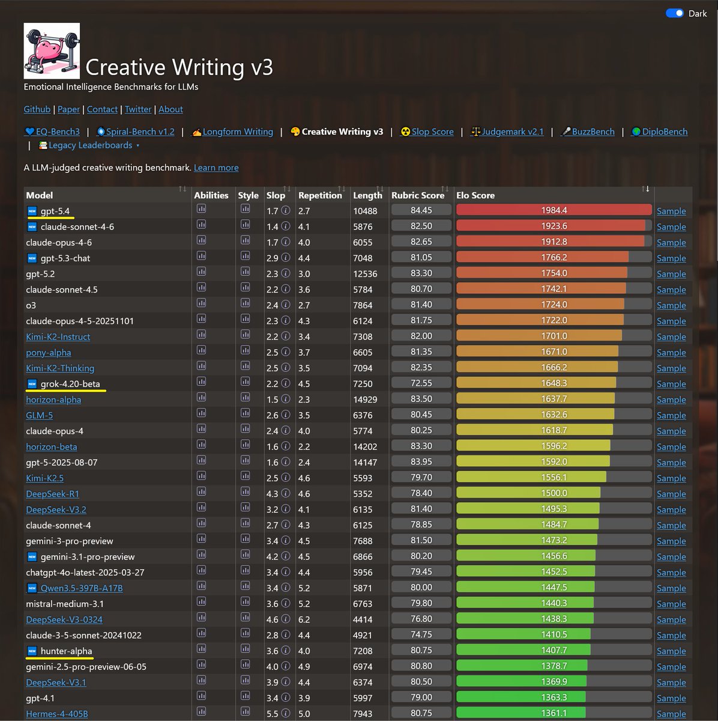718x721 pixels.
Task: Open the About link
Action: point(170,109)
